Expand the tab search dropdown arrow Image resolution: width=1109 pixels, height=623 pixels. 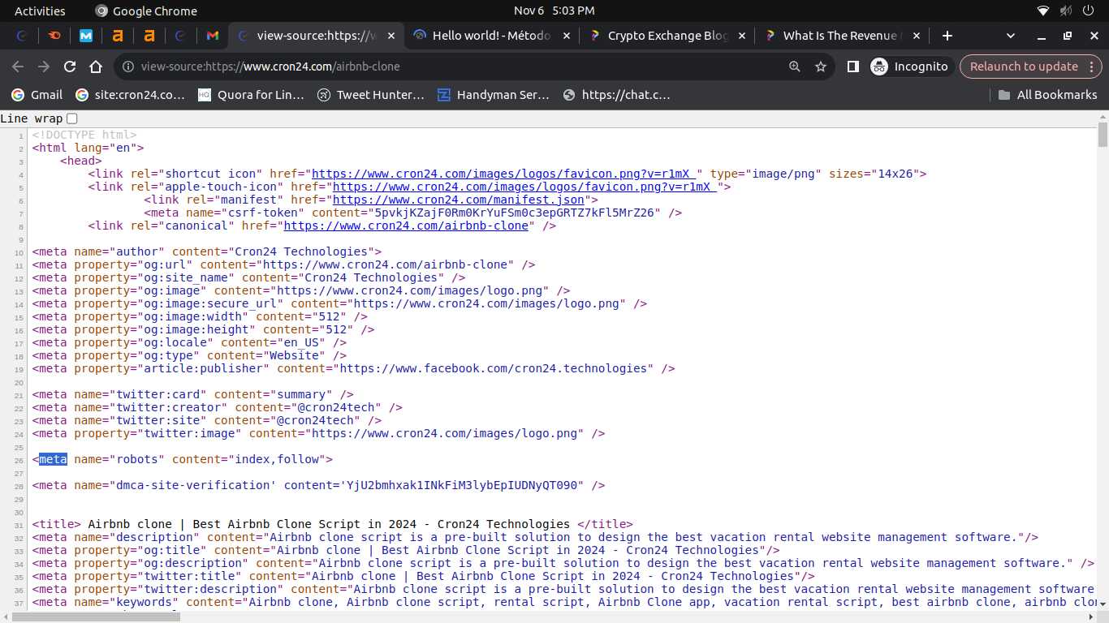(1011, 36)
